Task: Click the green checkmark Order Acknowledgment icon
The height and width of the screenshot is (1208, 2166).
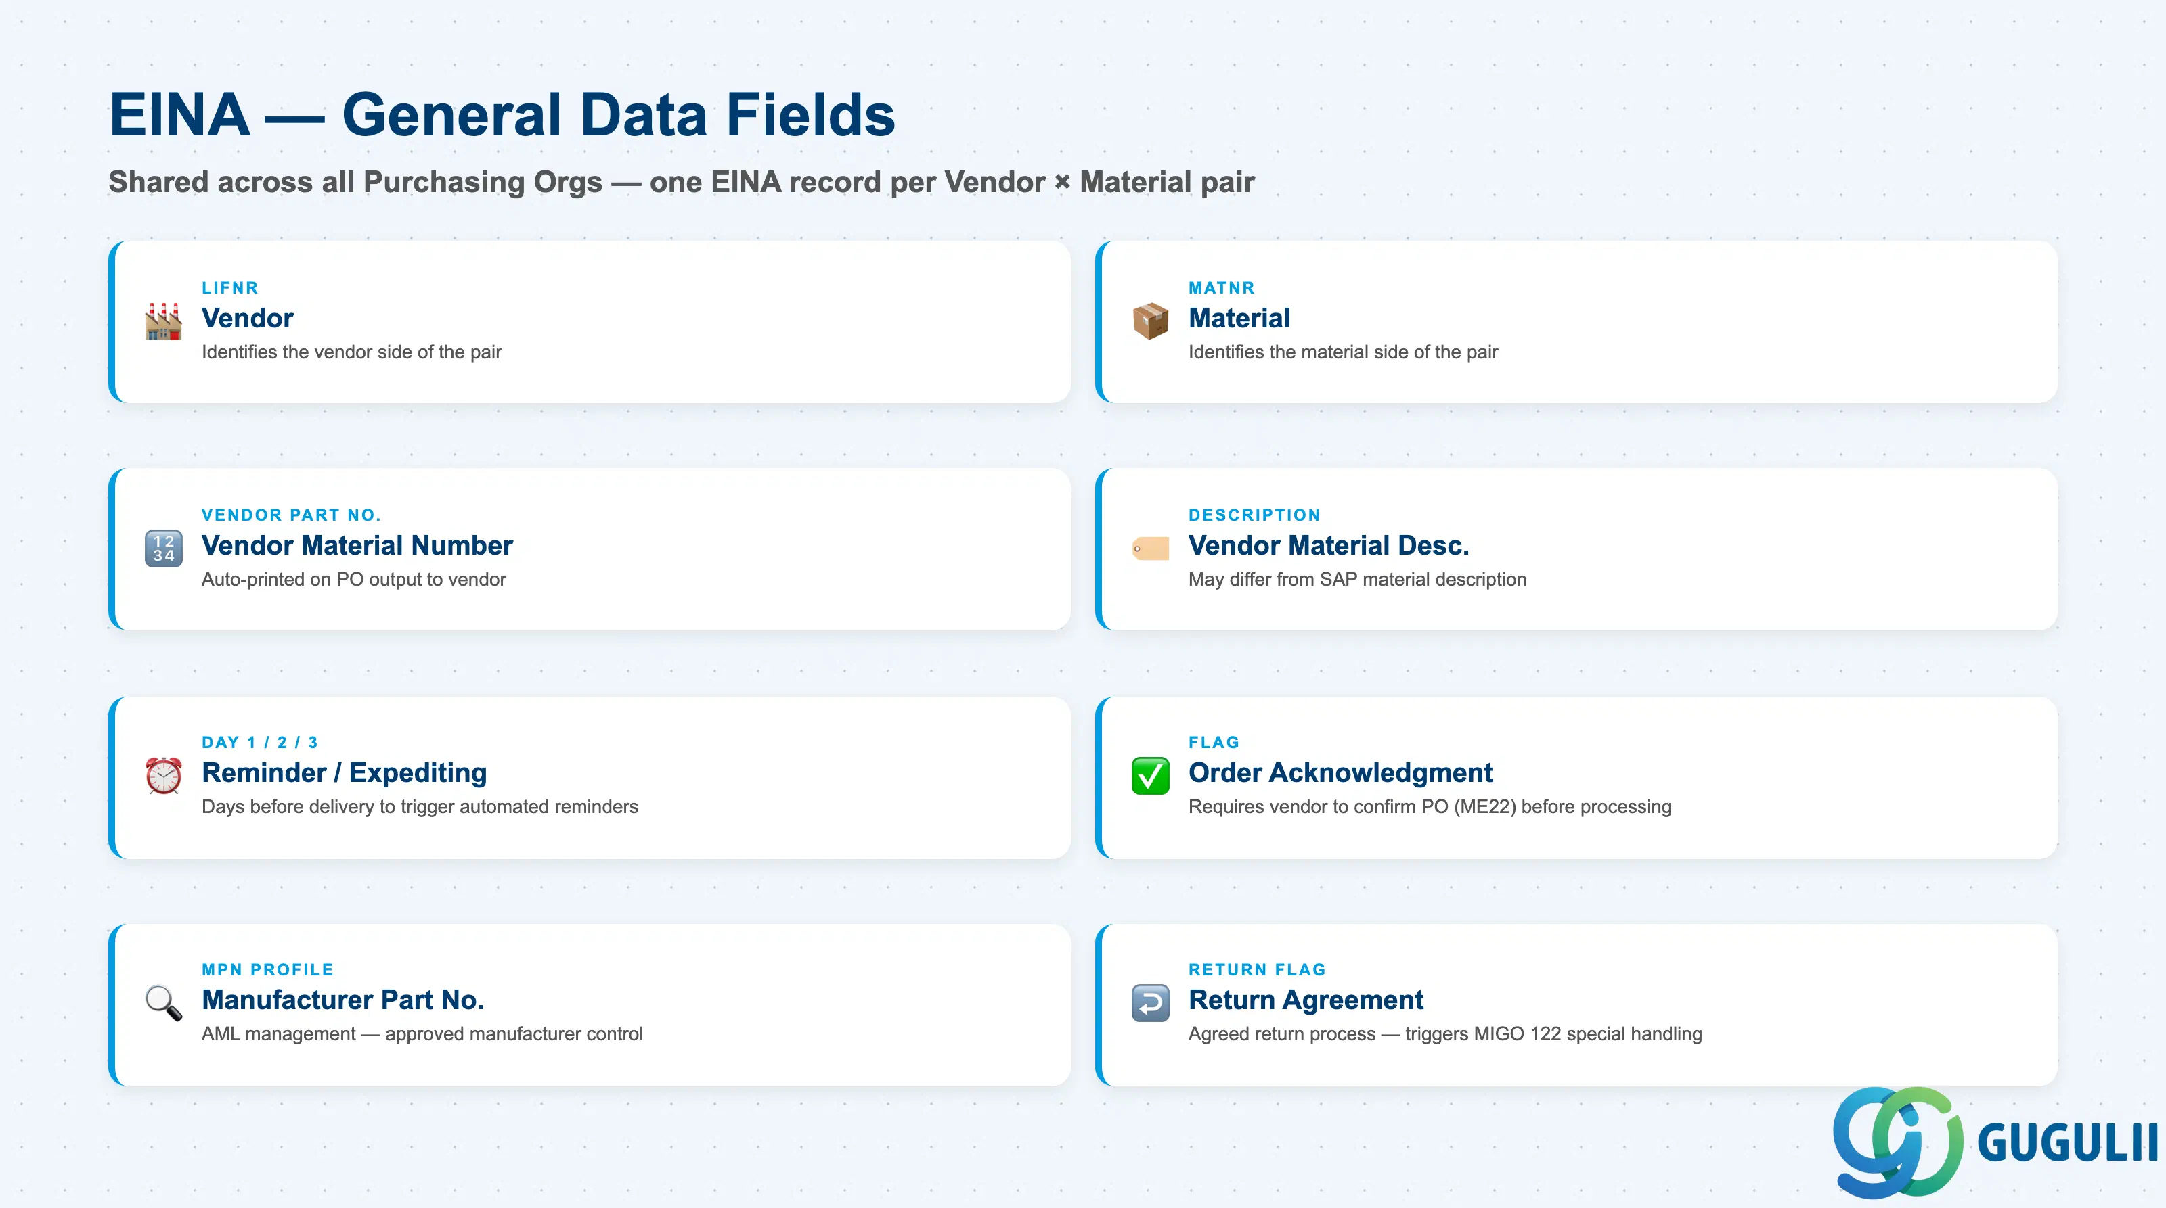Action: click(1150, 775)
